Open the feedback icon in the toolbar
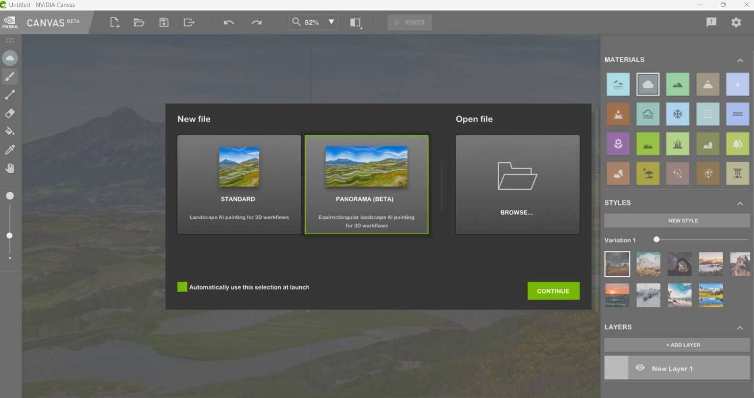The width and height of the screenshot is (754, 398). (x=711, y=22)
